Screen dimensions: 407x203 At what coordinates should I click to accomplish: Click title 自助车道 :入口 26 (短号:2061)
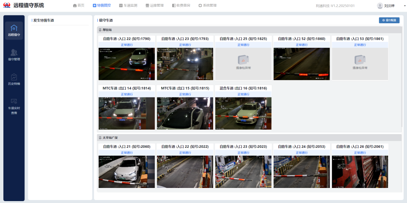[360, 147]
